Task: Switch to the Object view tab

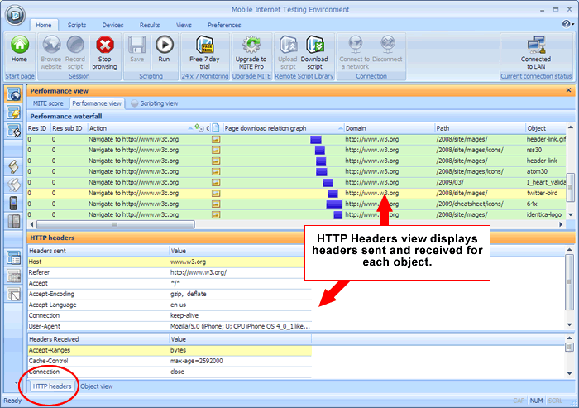Action: [x=97, y=386]
